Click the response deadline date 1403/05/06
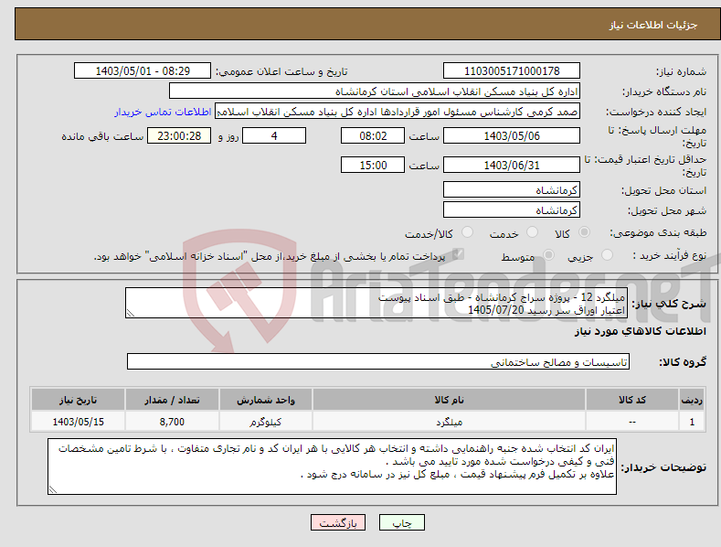 tap(512, 135)
